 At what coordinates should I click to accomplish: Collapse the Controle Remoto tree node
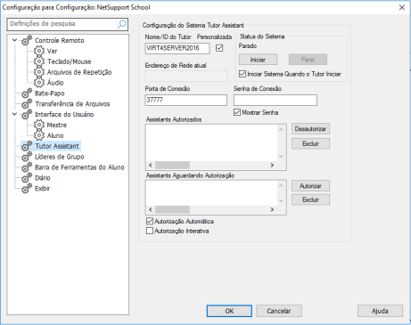[14, 40]
